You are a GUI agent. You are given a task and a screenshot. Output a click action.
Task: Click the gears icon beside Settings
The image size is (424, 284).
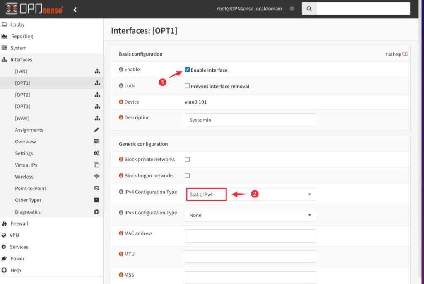pos(96,153)
